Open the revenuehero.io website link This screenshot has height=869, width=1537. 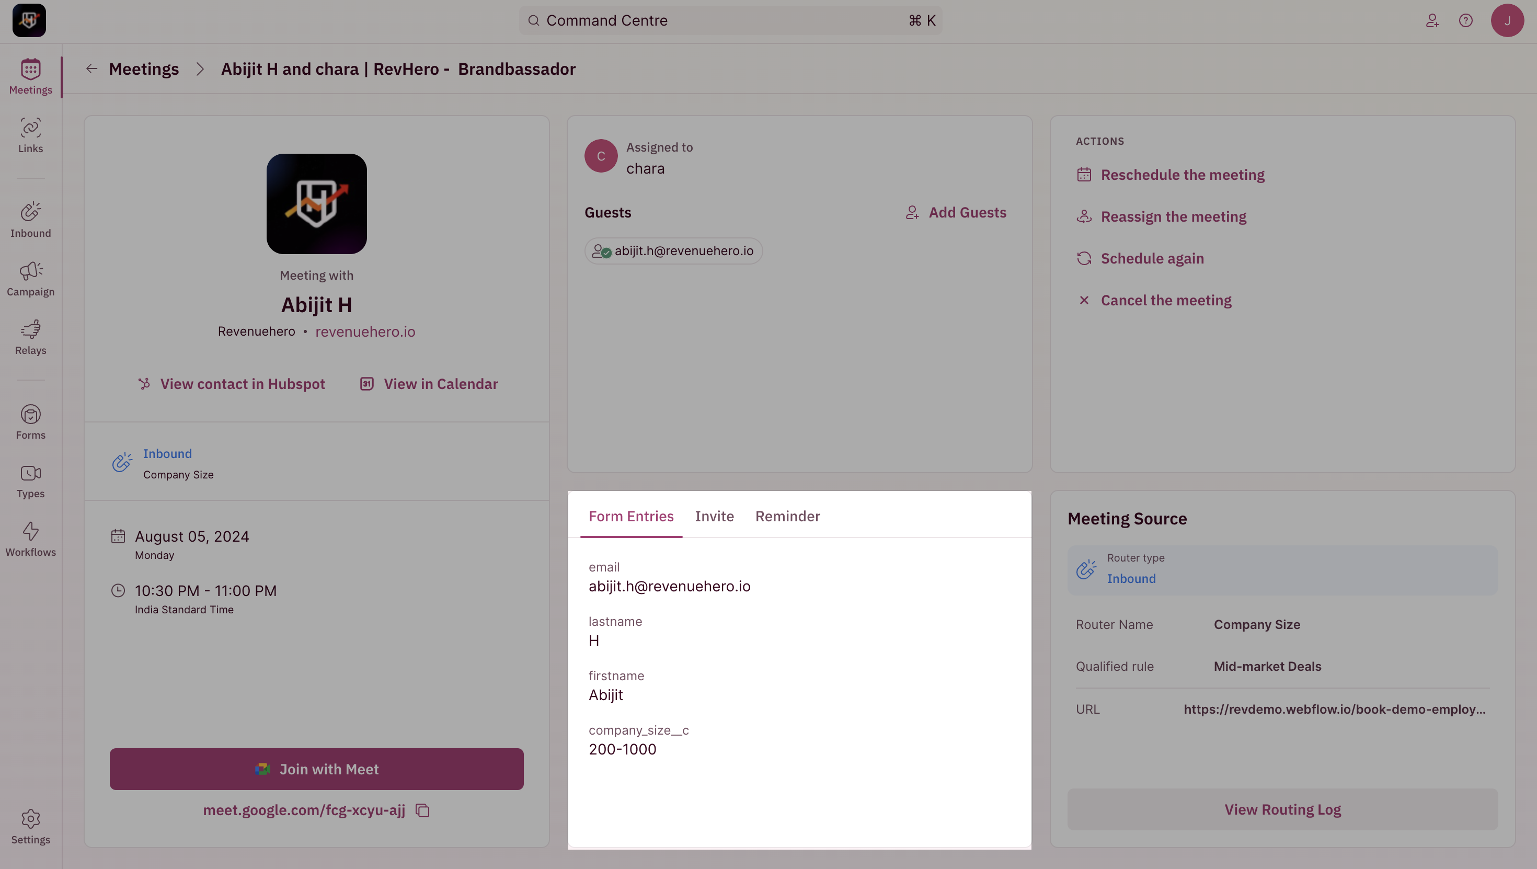pyautogui.click(x=365, y=331)
